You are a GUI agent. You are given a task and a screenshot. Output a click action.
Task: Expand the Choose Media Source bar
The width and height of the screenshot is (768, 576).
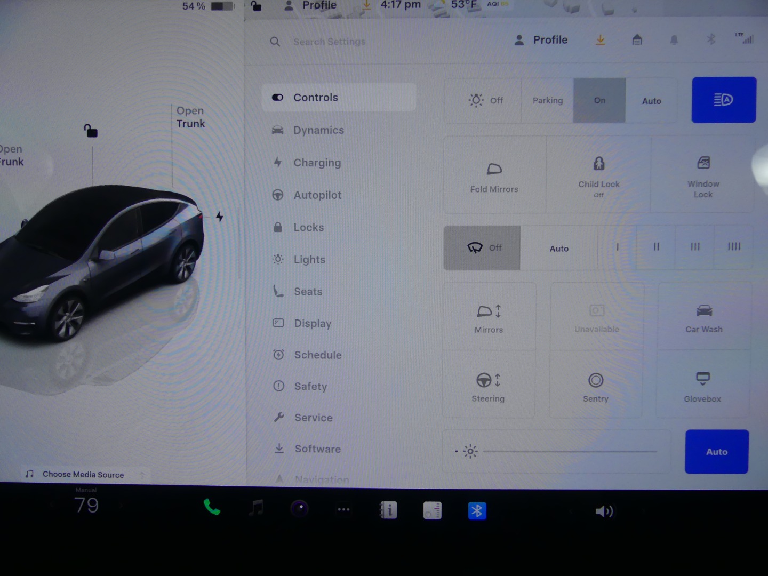(x=83, y=474)
